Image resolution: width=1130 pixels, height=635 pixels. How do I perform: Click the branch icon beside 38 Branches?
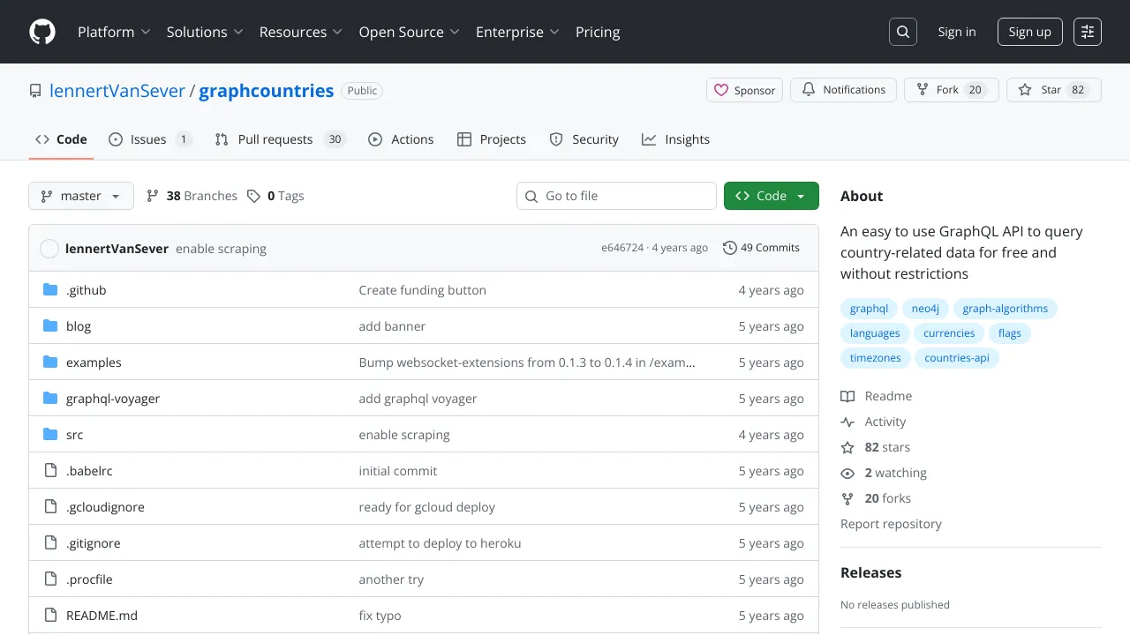(x=153, y=196)
